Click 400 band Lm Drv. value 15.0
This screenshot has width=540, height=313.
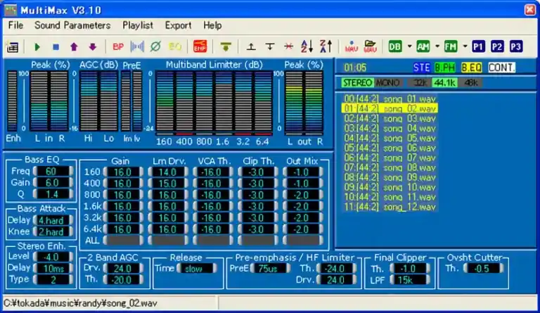pyautogui.click(x=168, y=184)
